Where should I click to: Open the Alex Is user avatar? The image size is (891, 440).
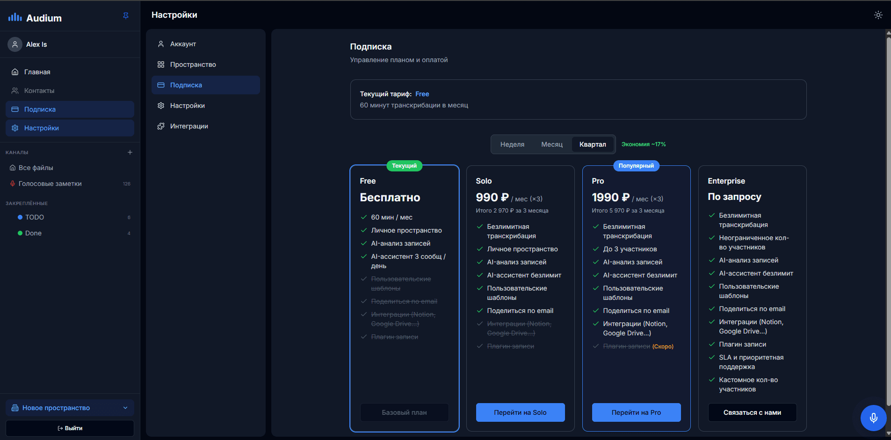[x=15, y=44]
